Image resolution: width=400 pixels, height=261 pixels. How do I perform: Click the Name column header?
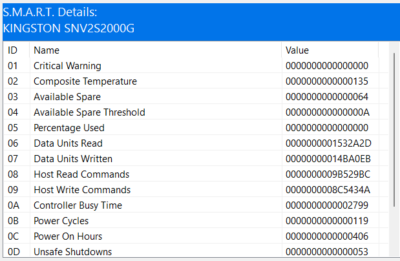155,50
